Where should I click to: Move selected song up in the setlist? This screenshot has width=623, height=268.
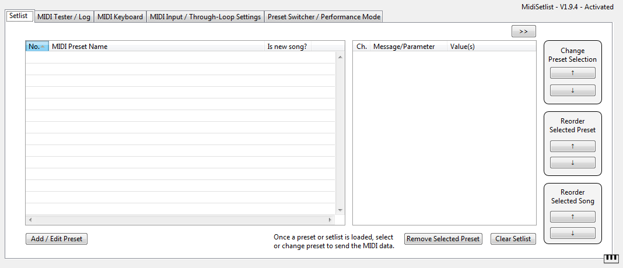pos(572,217)
